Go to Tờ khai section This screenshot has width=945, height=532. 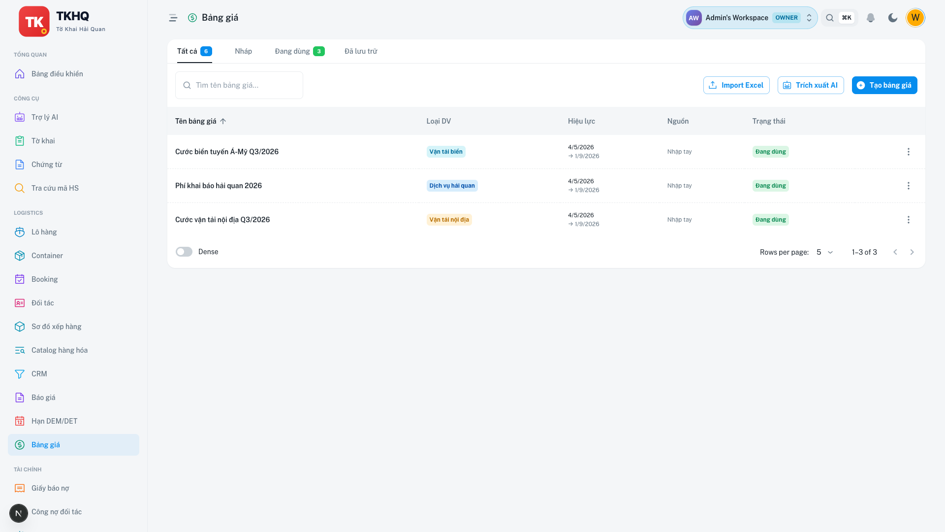pos(73,141)
